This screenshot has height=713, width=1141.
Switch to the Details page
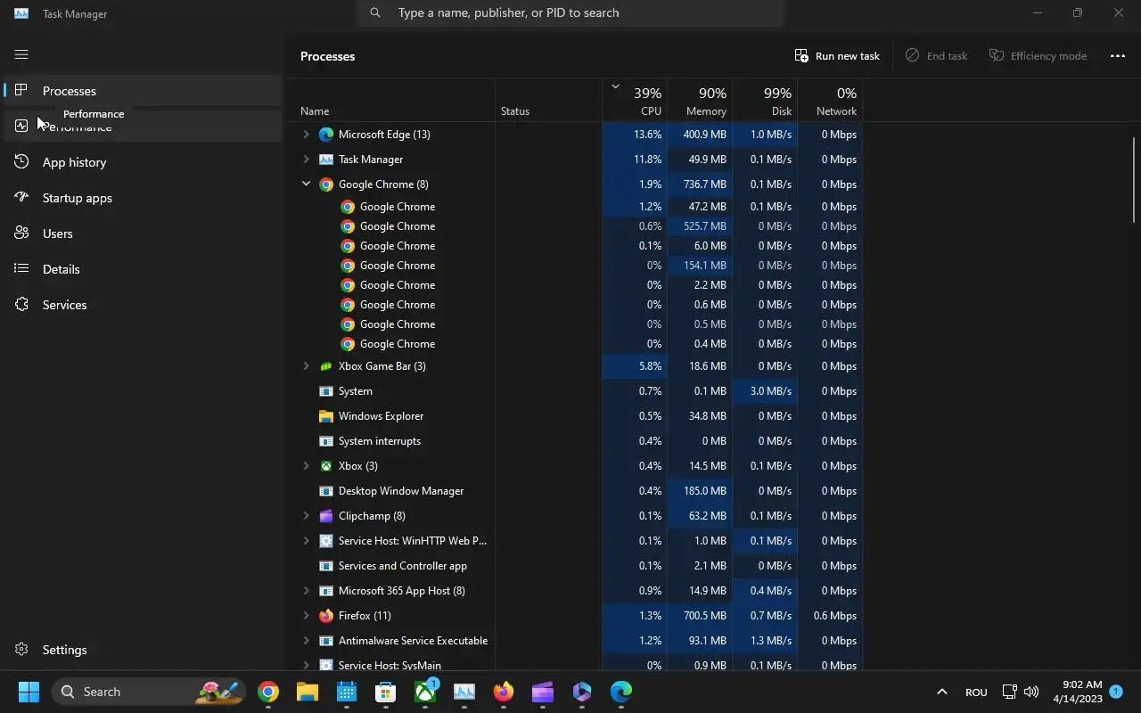click(143, 269)
